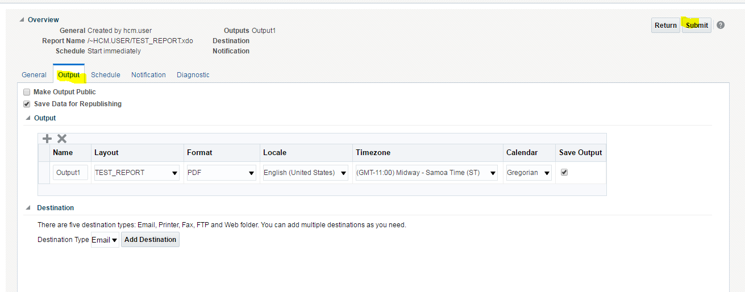
Task: Toggle Make Output Public checkbox
Action: [26, 92]
